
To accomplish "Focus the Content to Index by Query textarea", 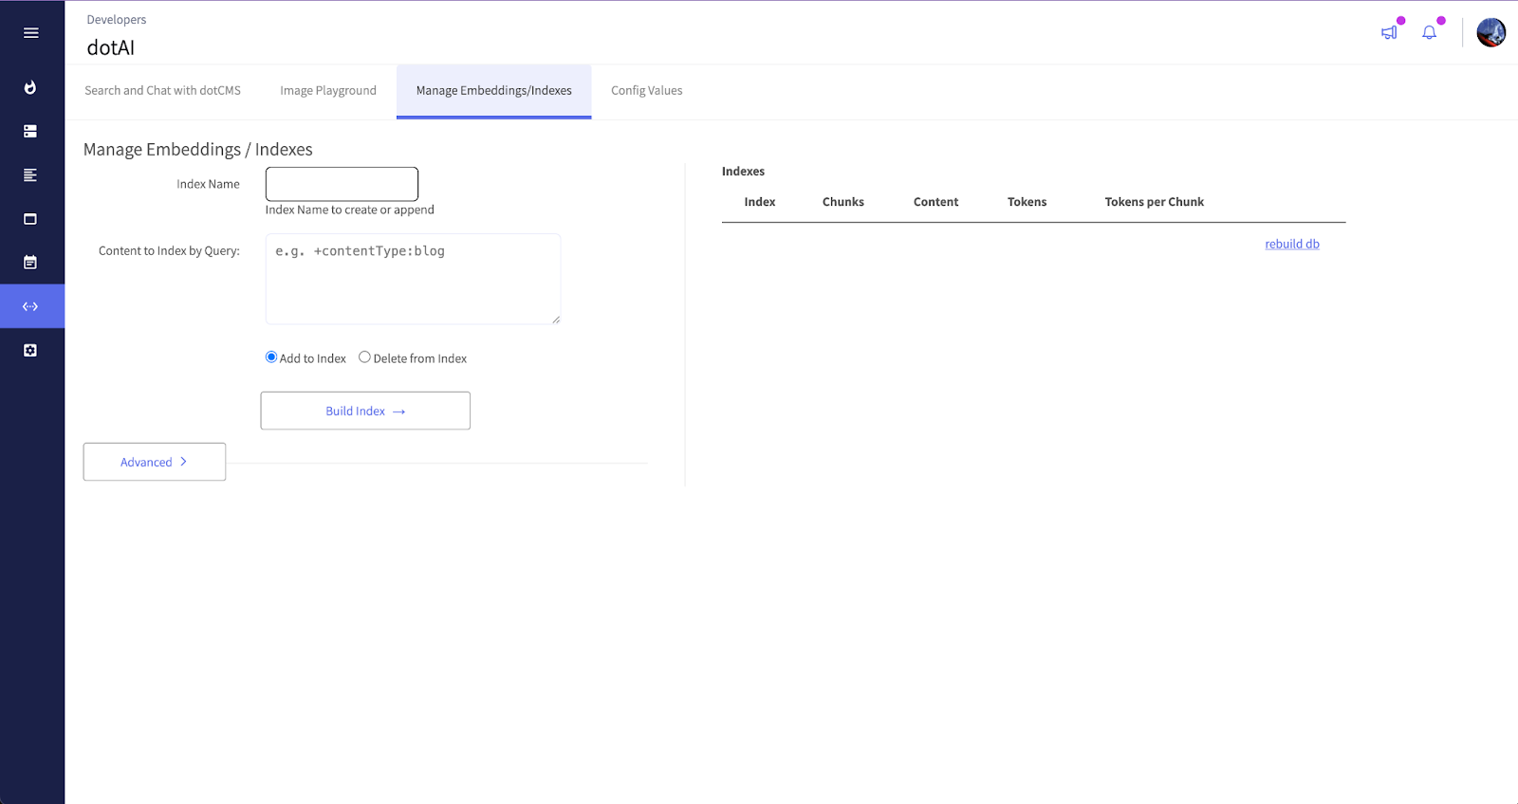I will [413, 279].
